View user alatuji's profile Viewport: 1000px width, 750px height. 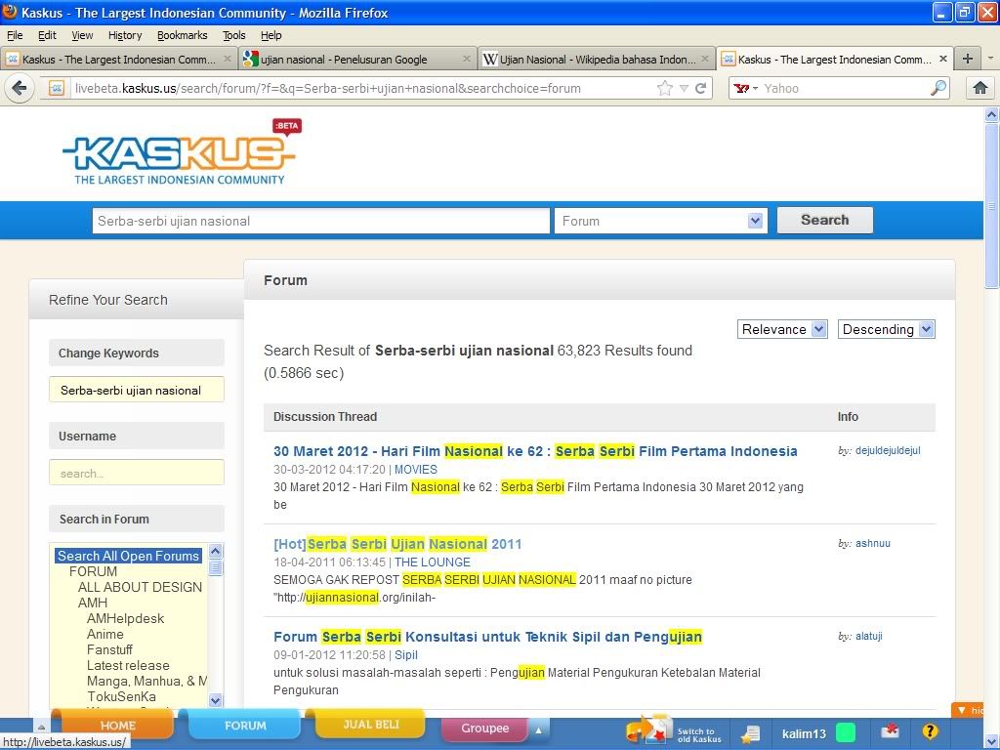(868, 636)
